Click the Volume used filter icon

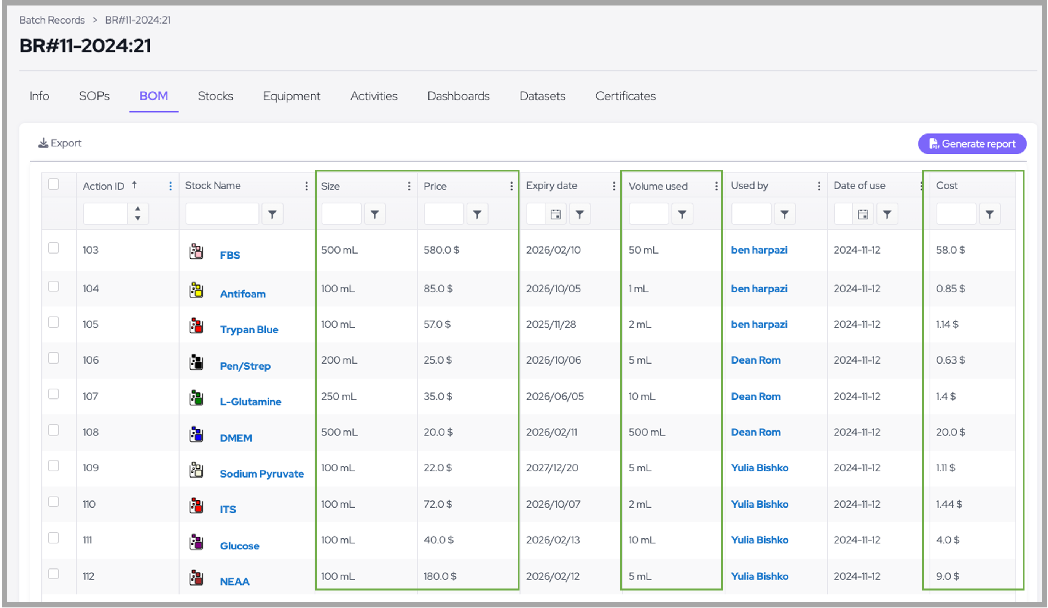click(x=682, y=214)
